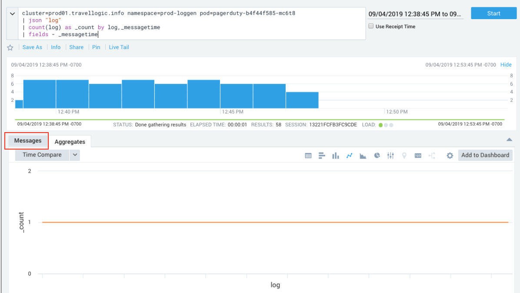
Task: Enable Use Receipt Time checkbox
Action: pos(371,27)
